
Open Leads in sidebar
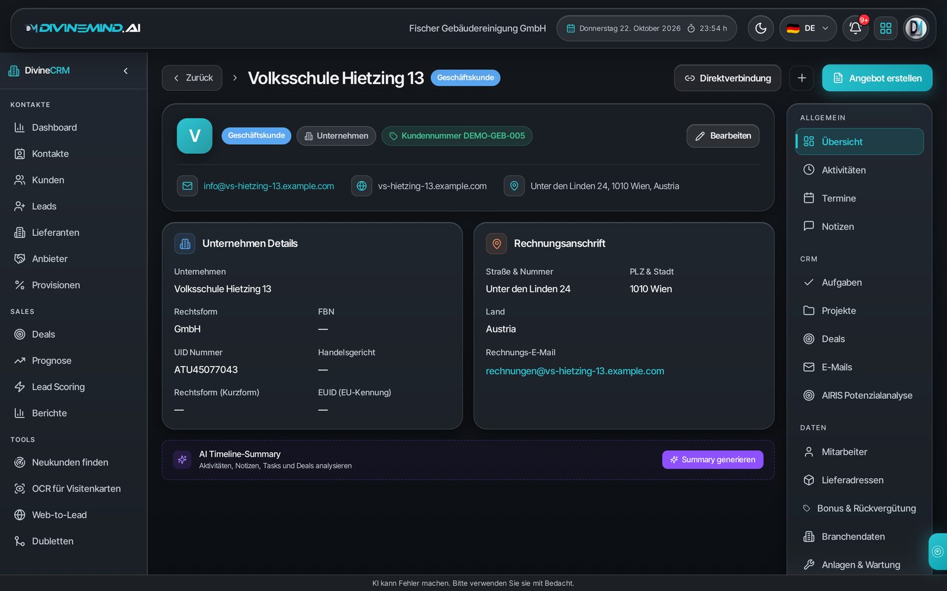73,206
